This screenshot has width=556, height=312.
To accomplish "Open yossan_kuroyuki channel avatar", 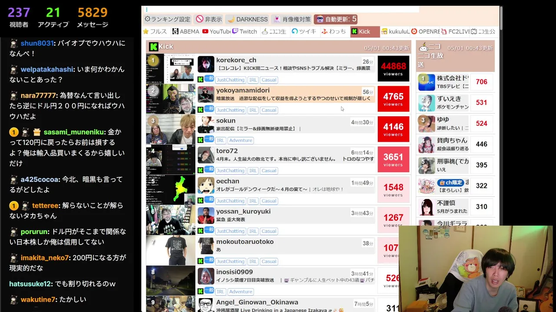I will tap(206, 216).
